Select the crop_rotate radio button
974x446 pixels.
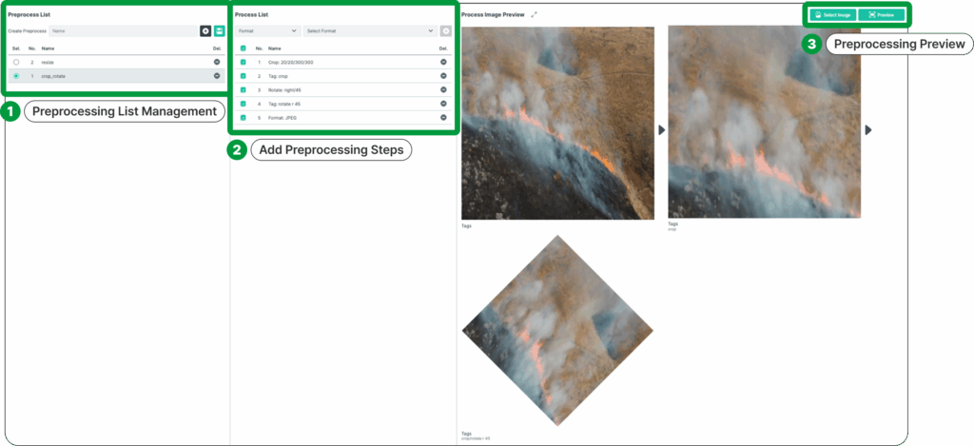(x=16, y=75)
